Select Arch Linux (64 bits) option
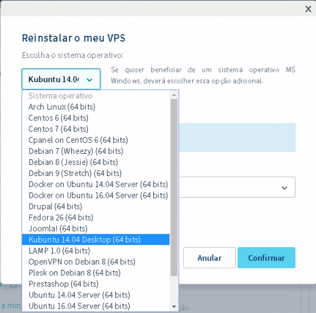Image resolution: width=316 pixels, height=313 pixels. point(96,107)
